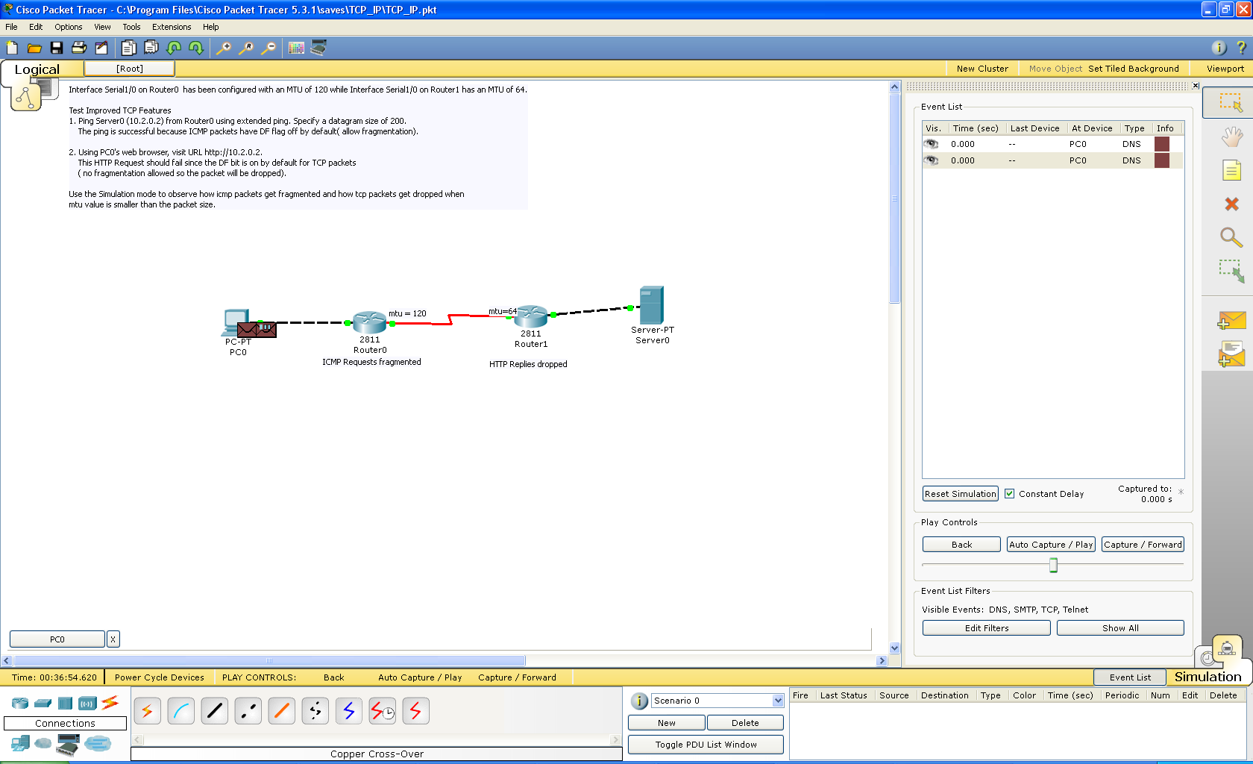Image resolution: width=1253 pixels, height=764 pixels.
Task: Click the Reset Simulation button
Action: (961, 494)
